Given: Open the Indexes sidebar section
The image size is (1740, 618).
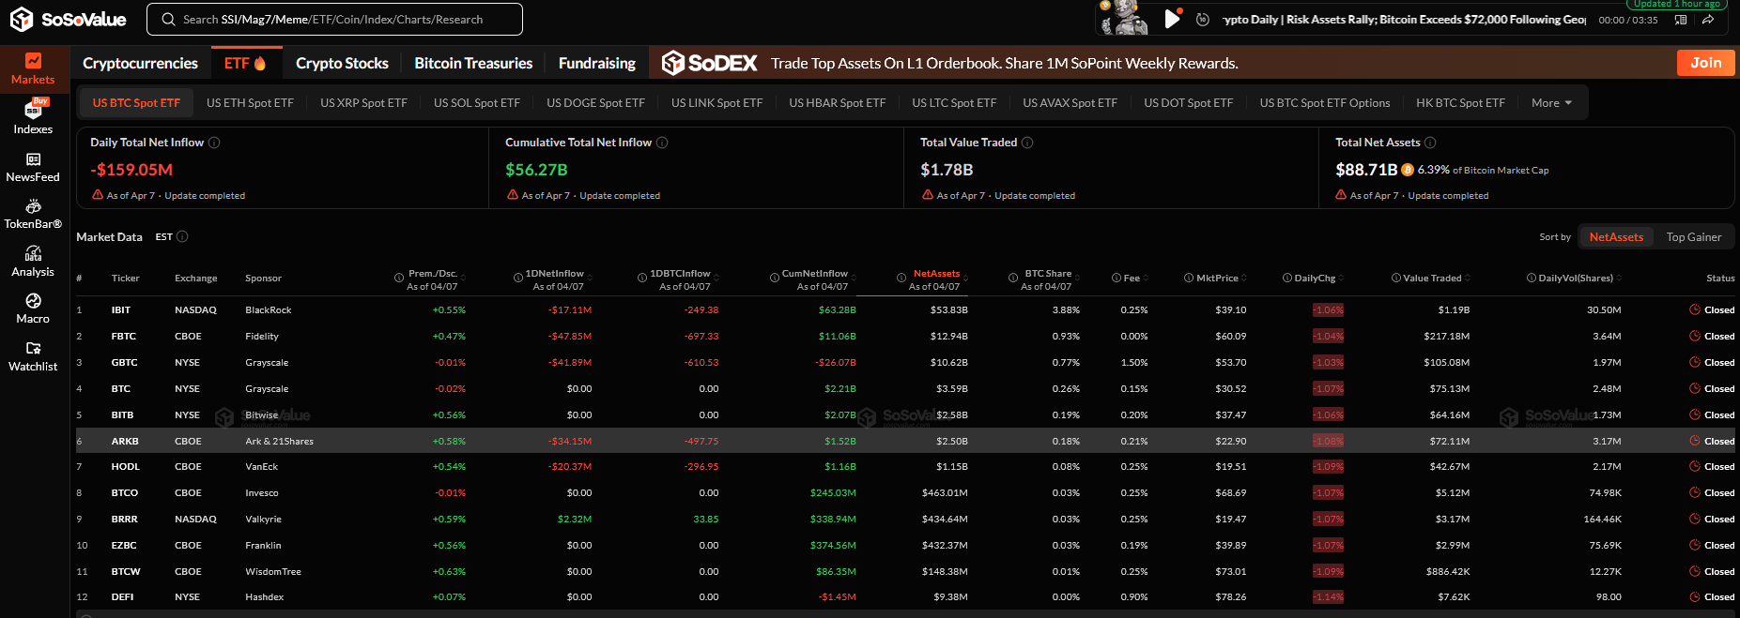Looking at the screenshot, I should [33, 117].
